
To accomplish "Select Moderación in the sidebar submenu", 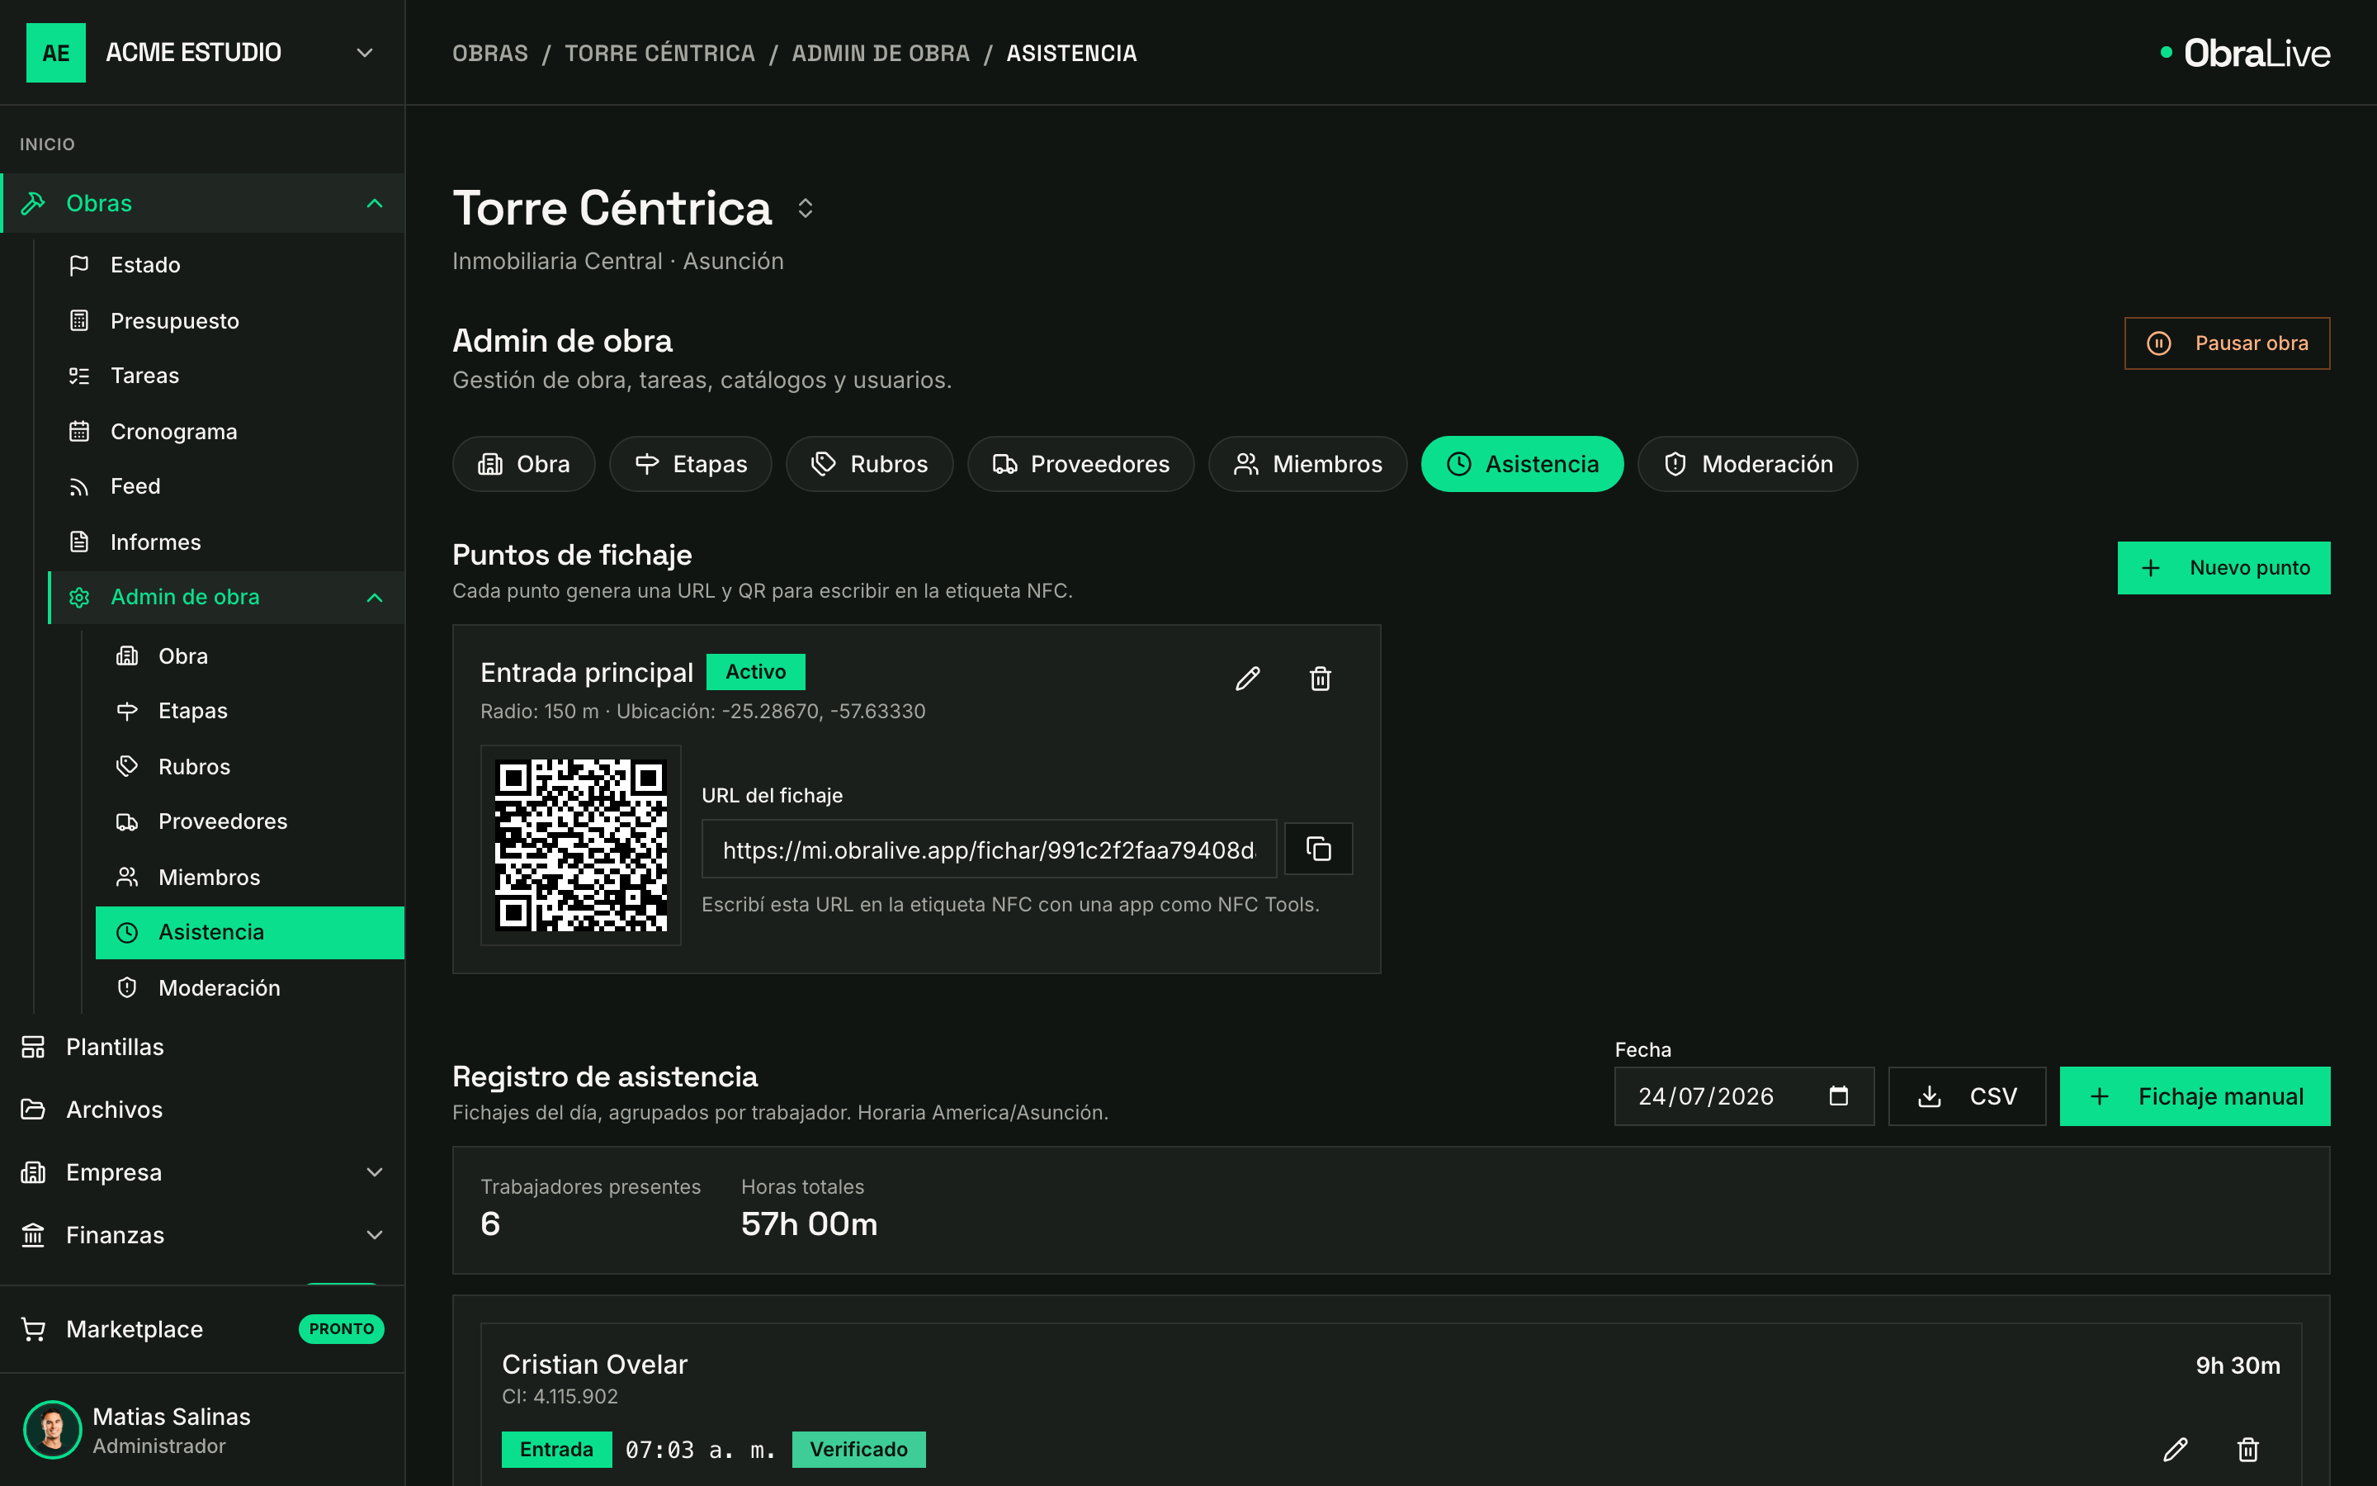I will pyautogui.click(x=249, y=987).
